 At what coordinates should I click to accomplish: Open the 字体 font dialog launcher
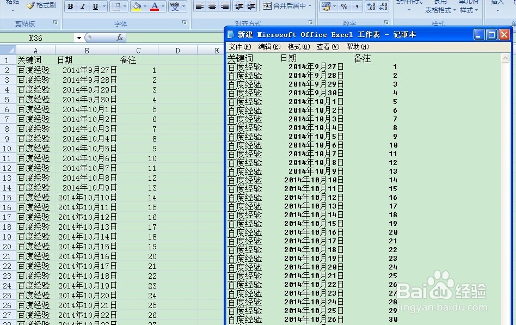(185, 22)
